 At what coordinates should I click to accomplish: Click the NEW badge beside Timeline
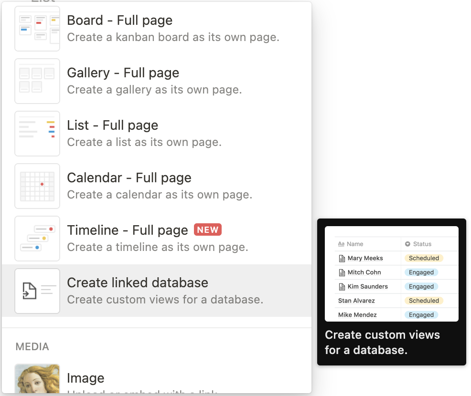tap(208, 230)
